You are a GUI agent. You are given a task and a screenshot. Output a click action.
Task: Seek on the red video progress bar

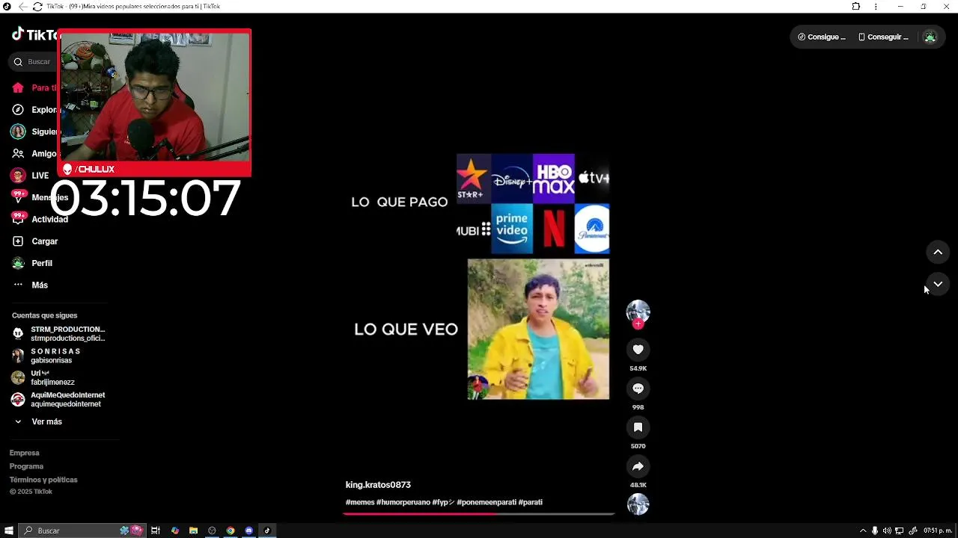479,513
